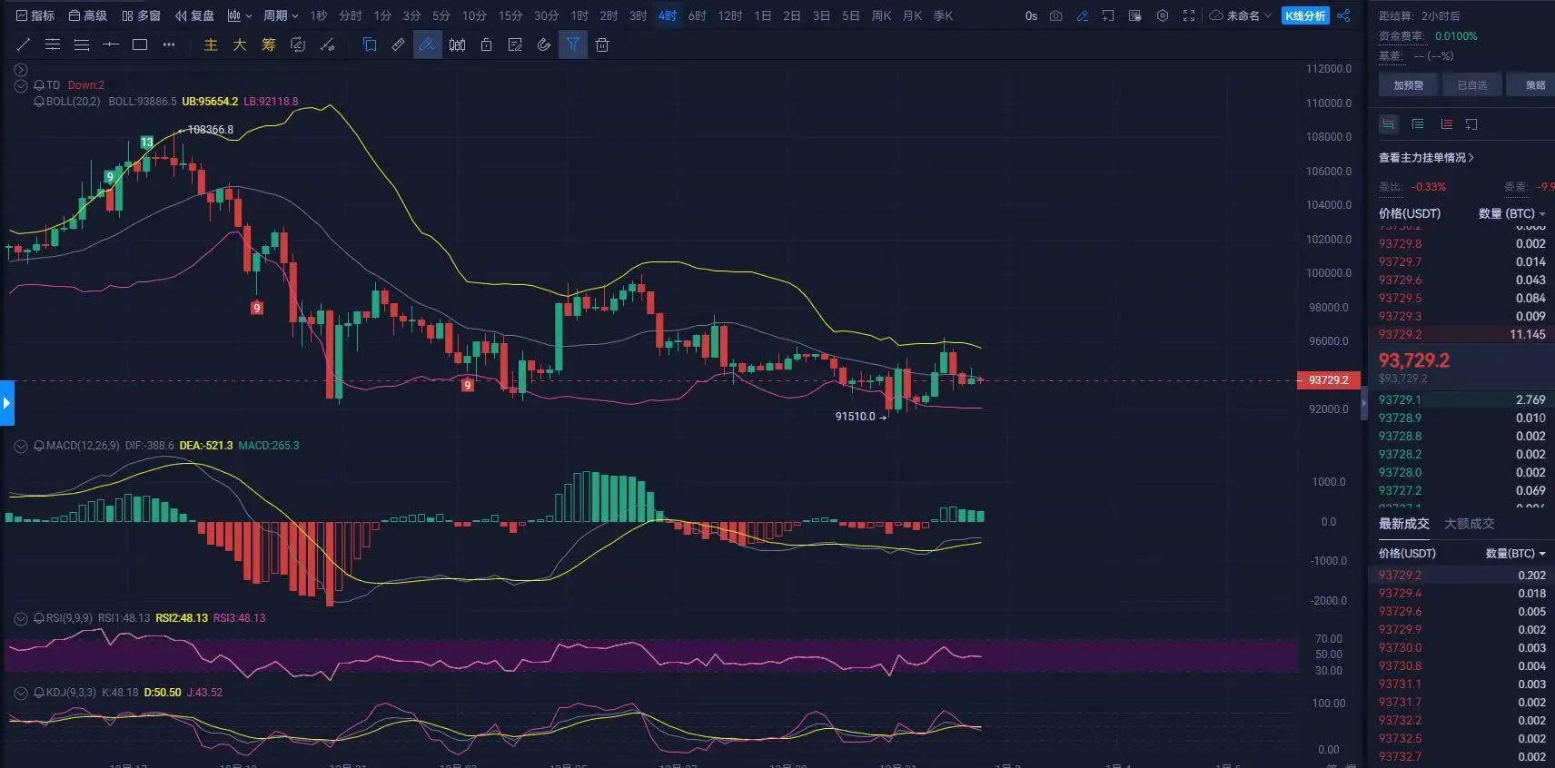Click the 筹 chip distribution icon

pos(269,44)
